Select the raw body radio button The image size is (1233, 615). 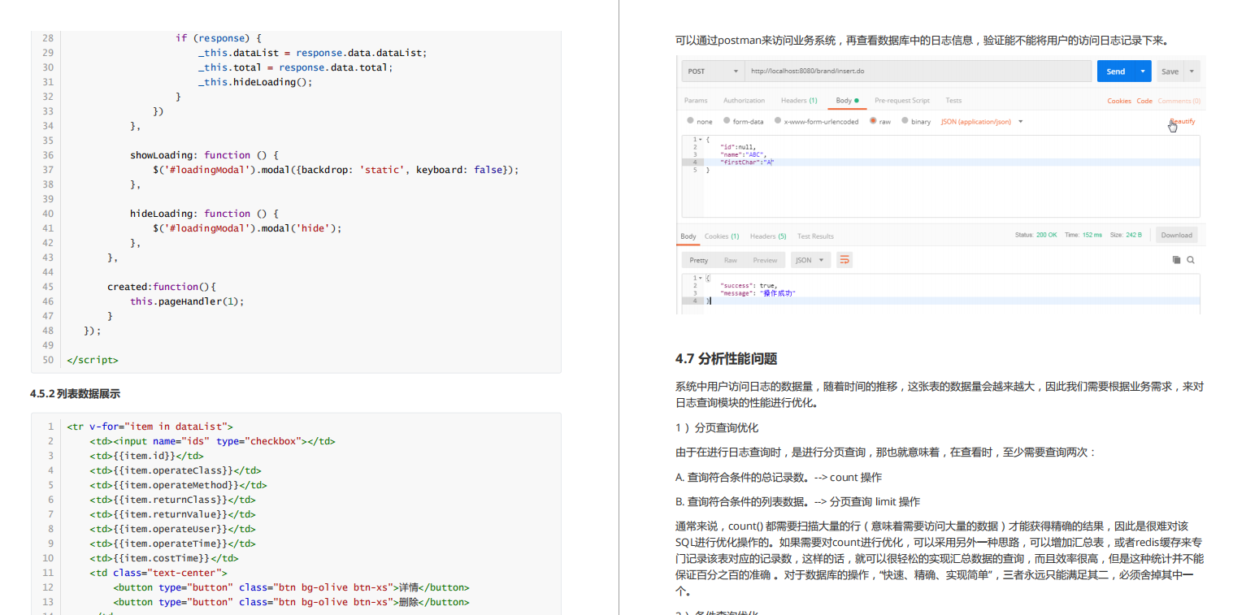(873, 121)
